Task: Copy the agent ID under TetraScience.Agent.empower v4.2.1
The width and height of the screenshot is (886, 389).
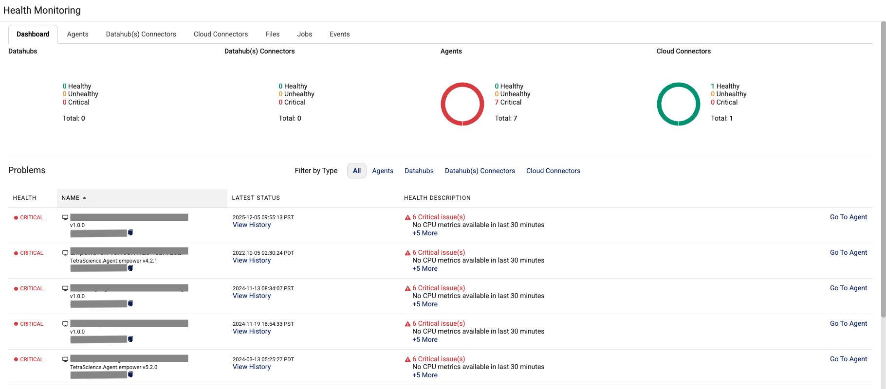Action: 130,268
